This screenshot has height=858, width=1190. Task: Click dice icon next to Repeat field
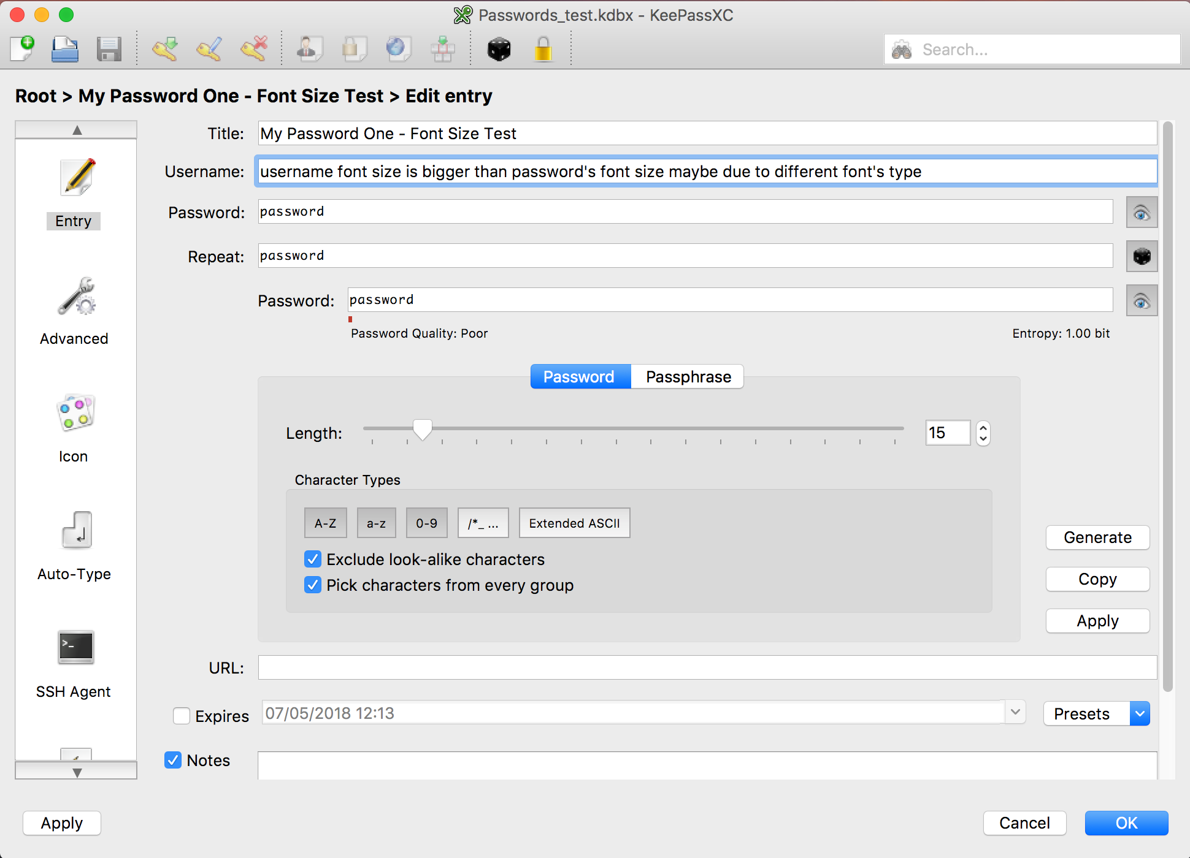[1142, 256]
